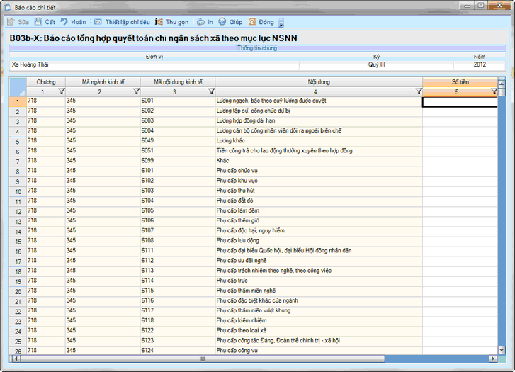Click the 'Phụ cấp theo loại xã' cell
515x372 pixels.
pyautogui.click(x=319, y=331)
